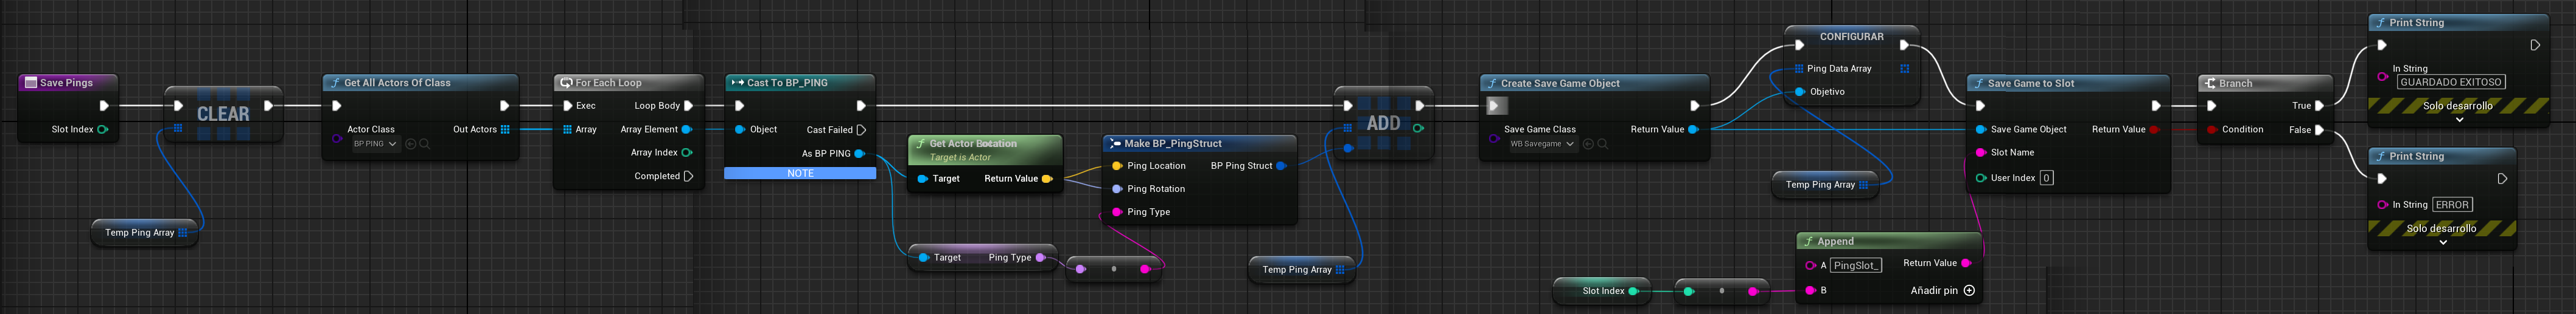Click the Ping Type input pin on Make BP_PingStruct
The image size is (2576, 314).
click(x=1117, y=213)
